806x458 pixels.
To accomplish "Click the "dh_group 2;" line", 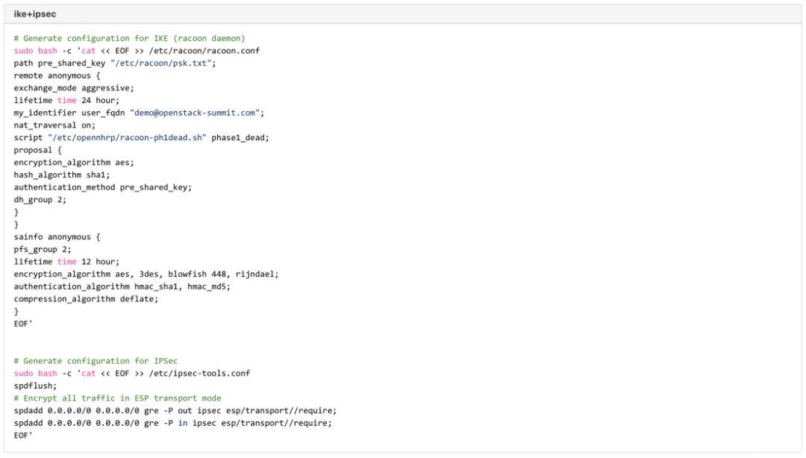I will 40,199.
